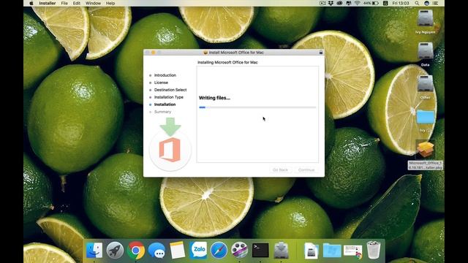
Task: Open the File menu
Action: pos(64,3)
